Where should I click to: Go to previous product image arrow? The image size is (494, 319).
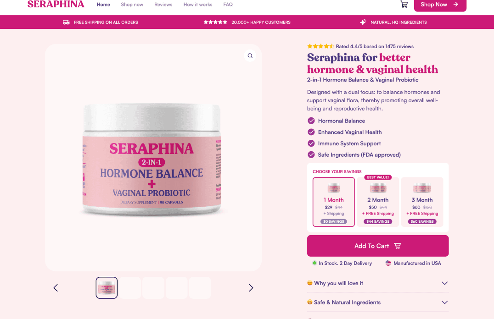56,288
